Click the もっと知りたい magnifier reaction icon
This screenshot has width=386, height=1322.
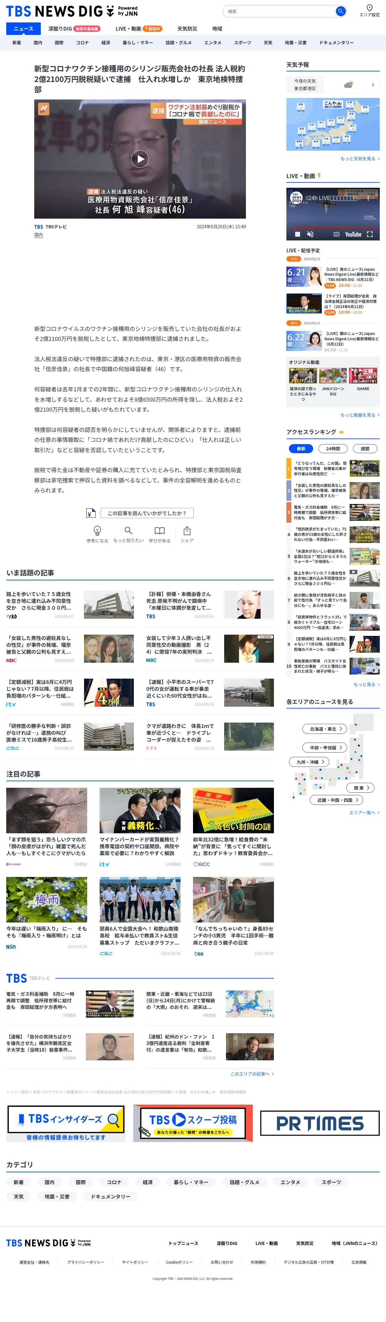coord(129,531)
